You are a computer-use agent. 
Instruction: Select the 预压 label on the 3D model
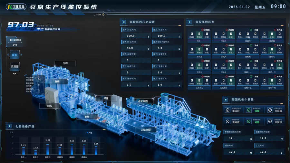(x=106, y=98)
